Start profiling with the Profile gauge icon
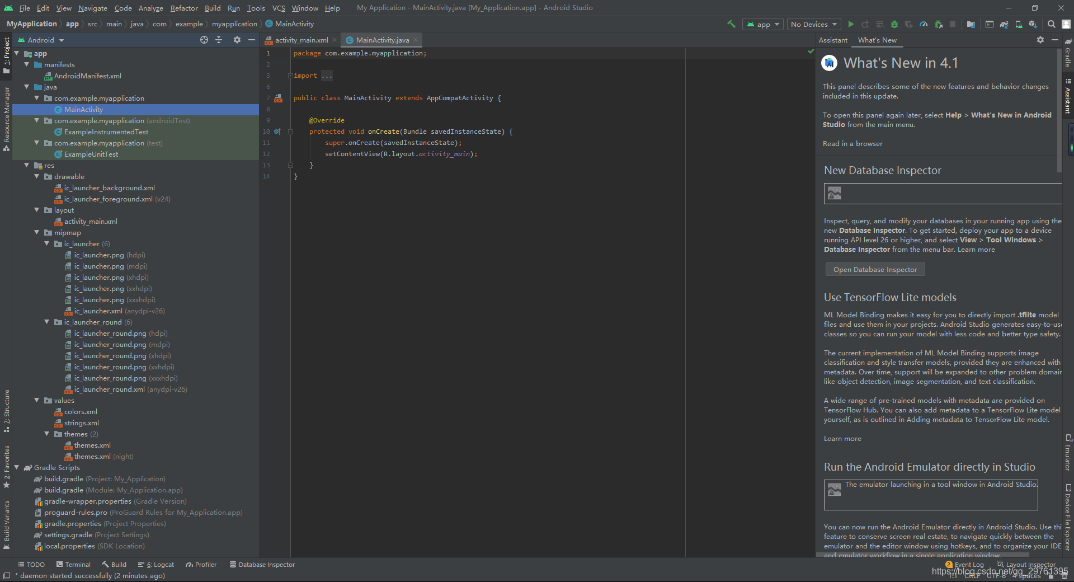Screen dimensions: 1074x582 [924, 24]
